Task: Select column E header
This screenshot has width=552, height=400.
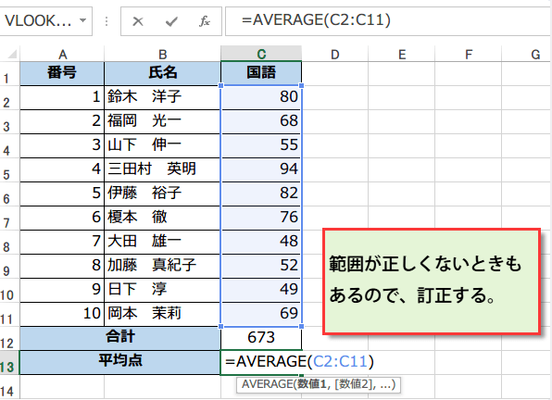Action: point(402,55)
